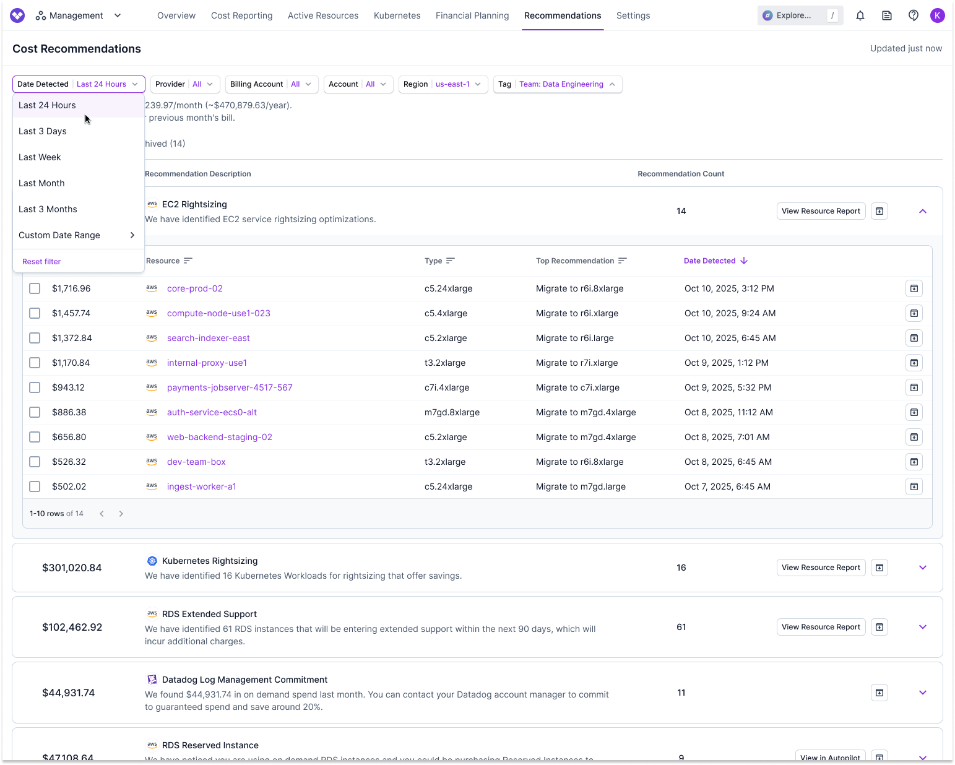This screenshot has width=955, height=765.
Task: Select the checkbox for ingest-worker-a1
Action: 35,486
